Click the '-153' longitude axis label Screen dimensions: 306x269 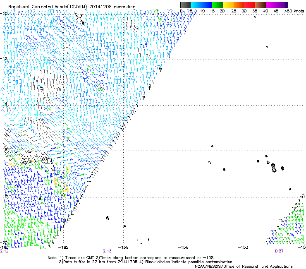pyautogui.click(x=243, y=247)
